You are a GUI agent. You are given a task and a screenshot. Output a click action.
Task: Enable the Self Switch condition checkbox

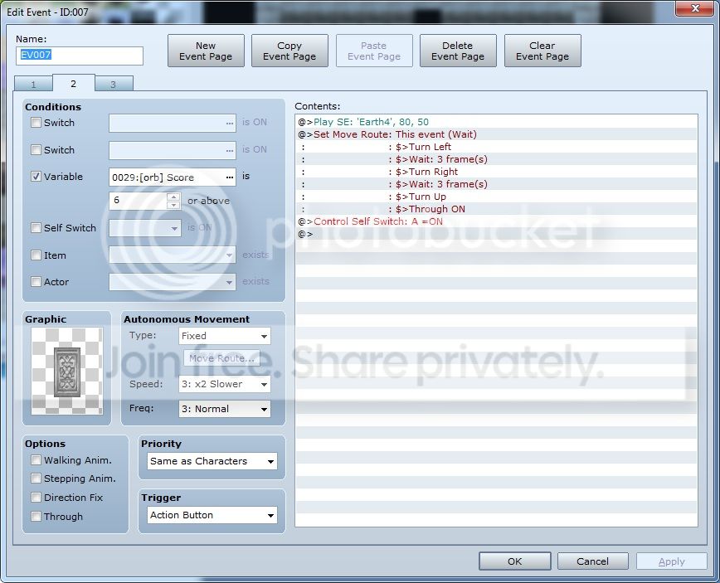[x=36, y=228]
